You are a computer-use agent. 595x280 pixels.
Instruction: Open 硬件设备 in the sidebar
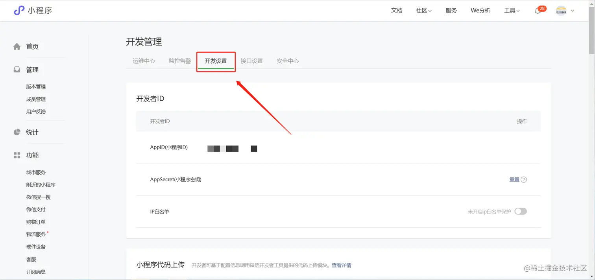click(36, 247)
